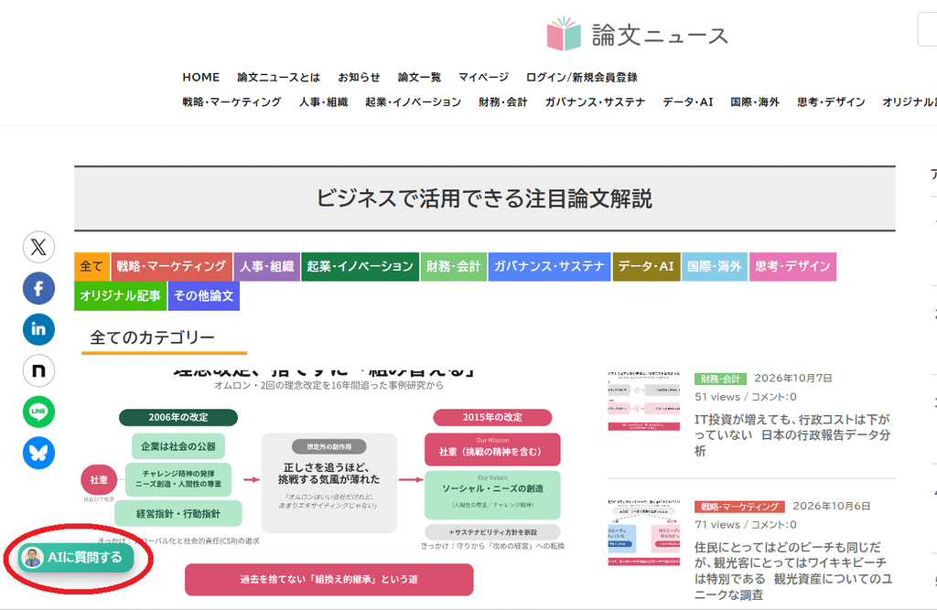Screen dimensions: 937x610
Task: Open the お知らせ page
Action: pos(359,77)
